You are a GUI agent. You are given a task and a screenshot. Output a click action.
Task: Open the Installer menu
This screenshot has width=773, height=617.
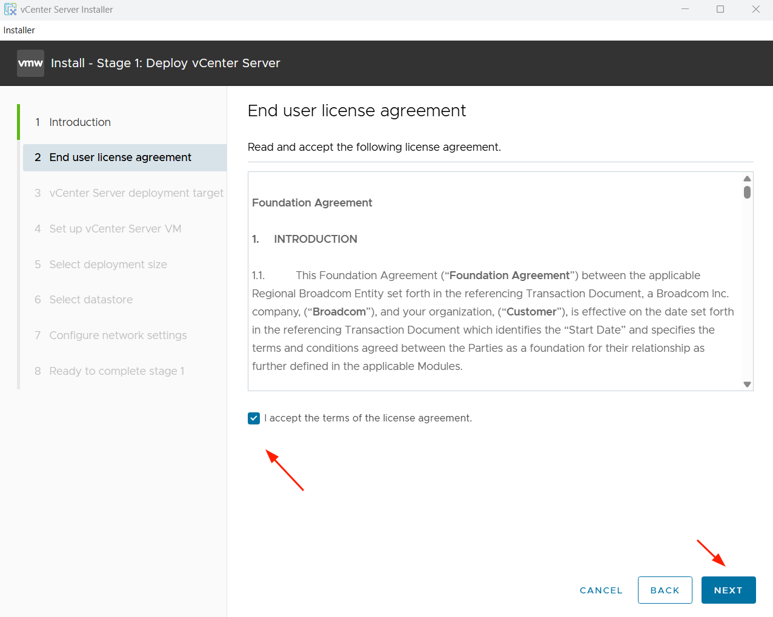pyautogui.click(x=19, y=30)
